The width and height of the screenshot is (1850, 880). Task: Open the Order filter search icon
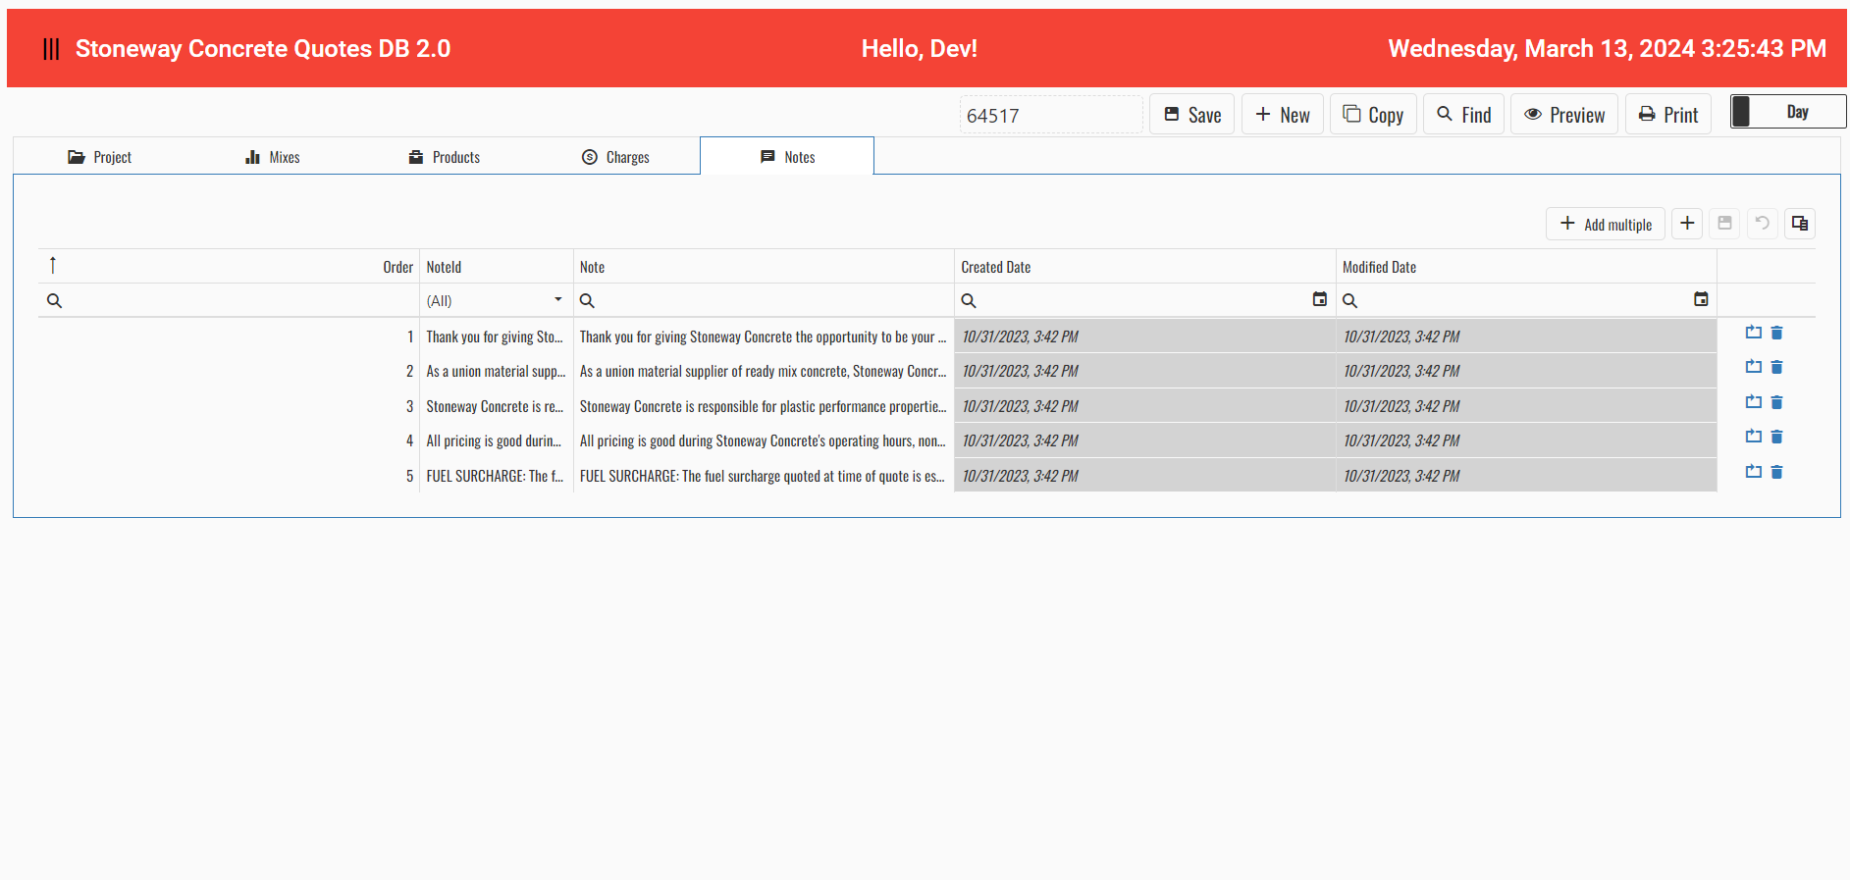tap(55, 301)
